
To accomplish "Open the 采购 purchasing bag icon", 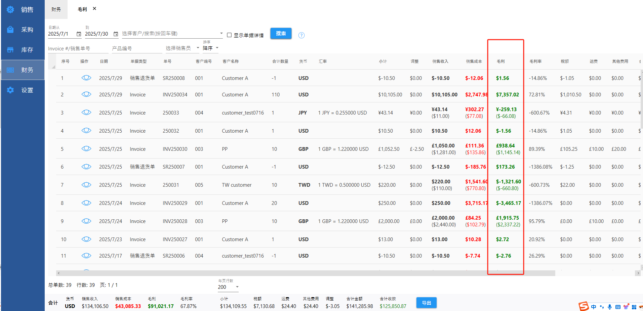I will pyautogui.click(x=10, y=30).
